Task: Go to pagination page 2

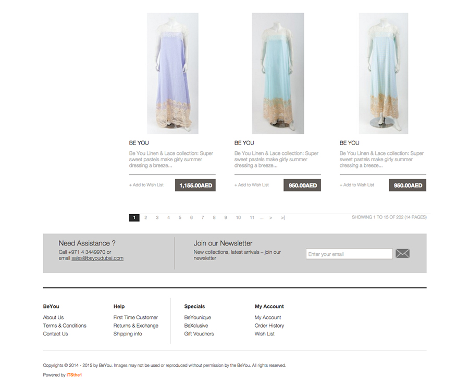Action: point(146,217)
